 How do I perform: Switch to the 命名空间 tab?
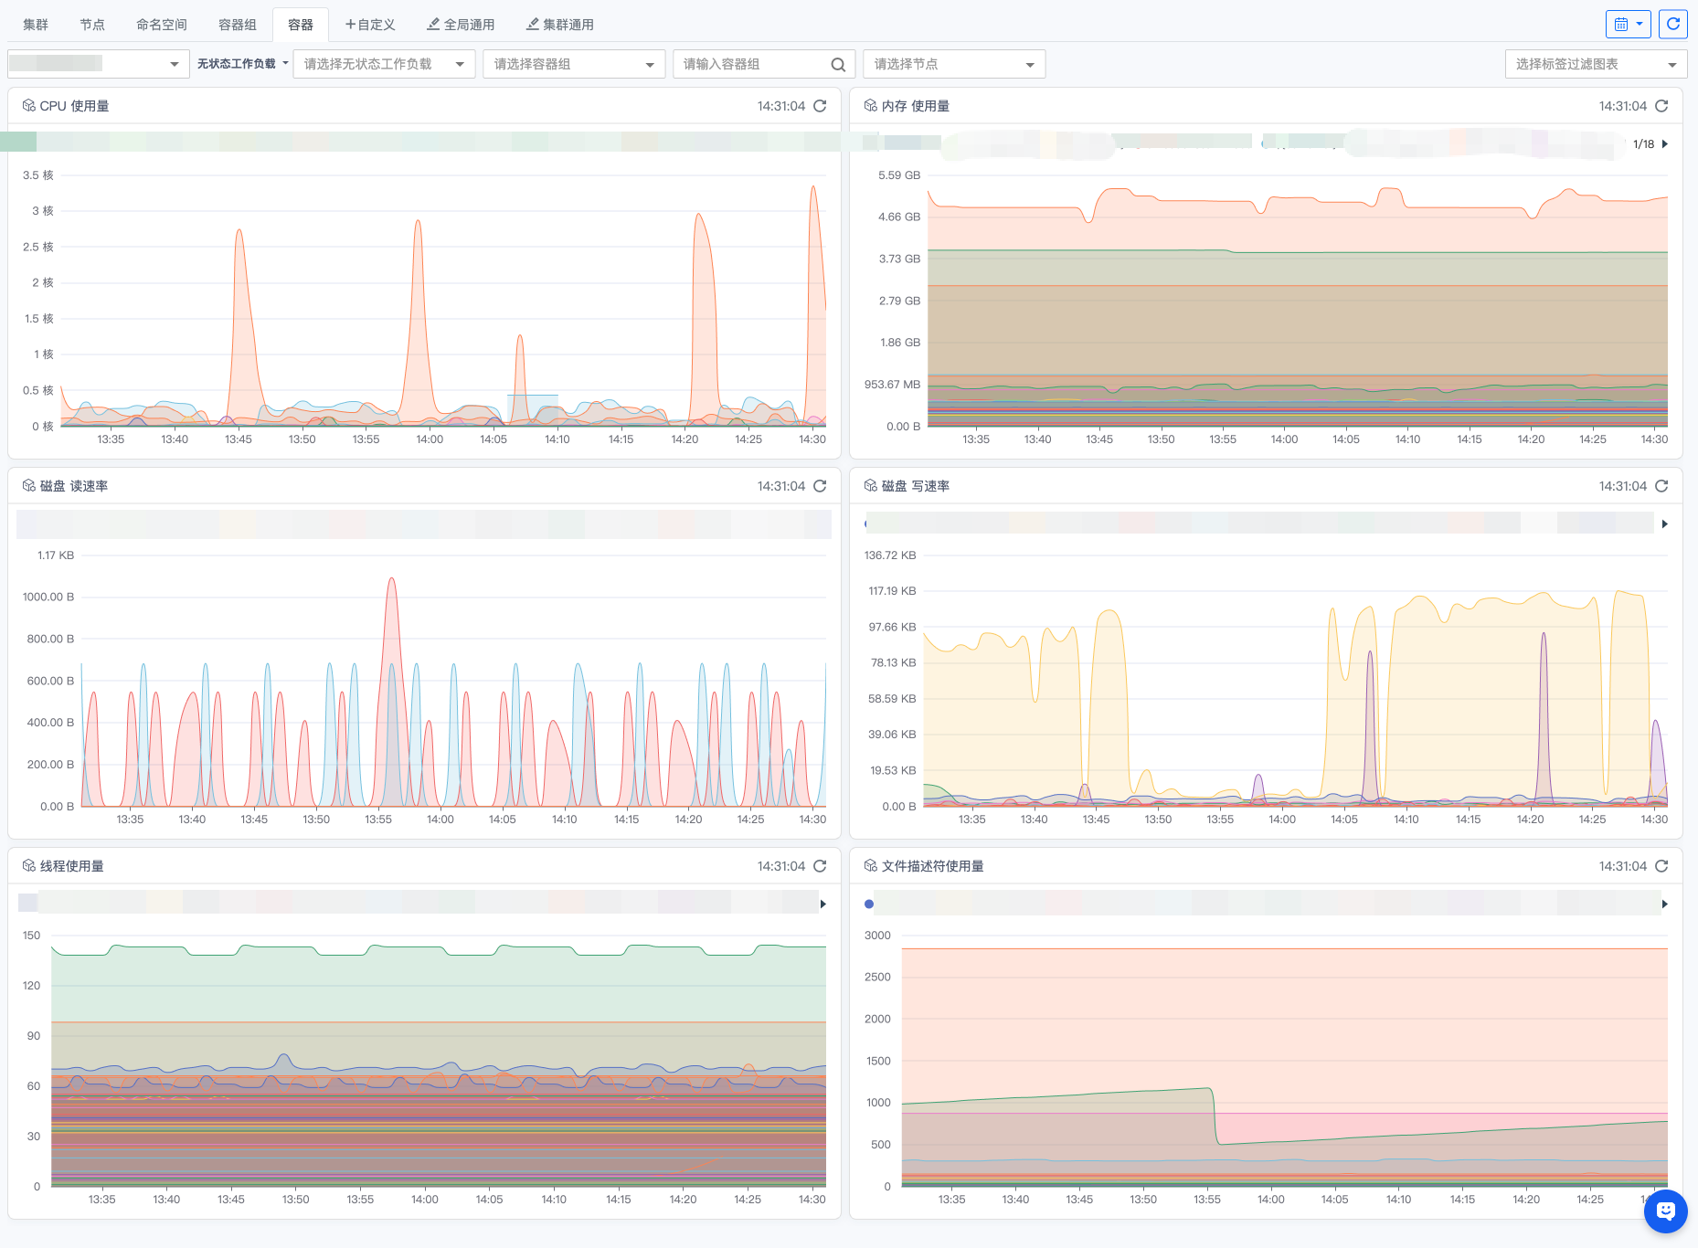point(162,25)
